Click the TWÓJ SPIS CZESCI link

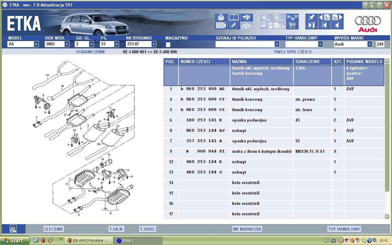coord(292,52)
